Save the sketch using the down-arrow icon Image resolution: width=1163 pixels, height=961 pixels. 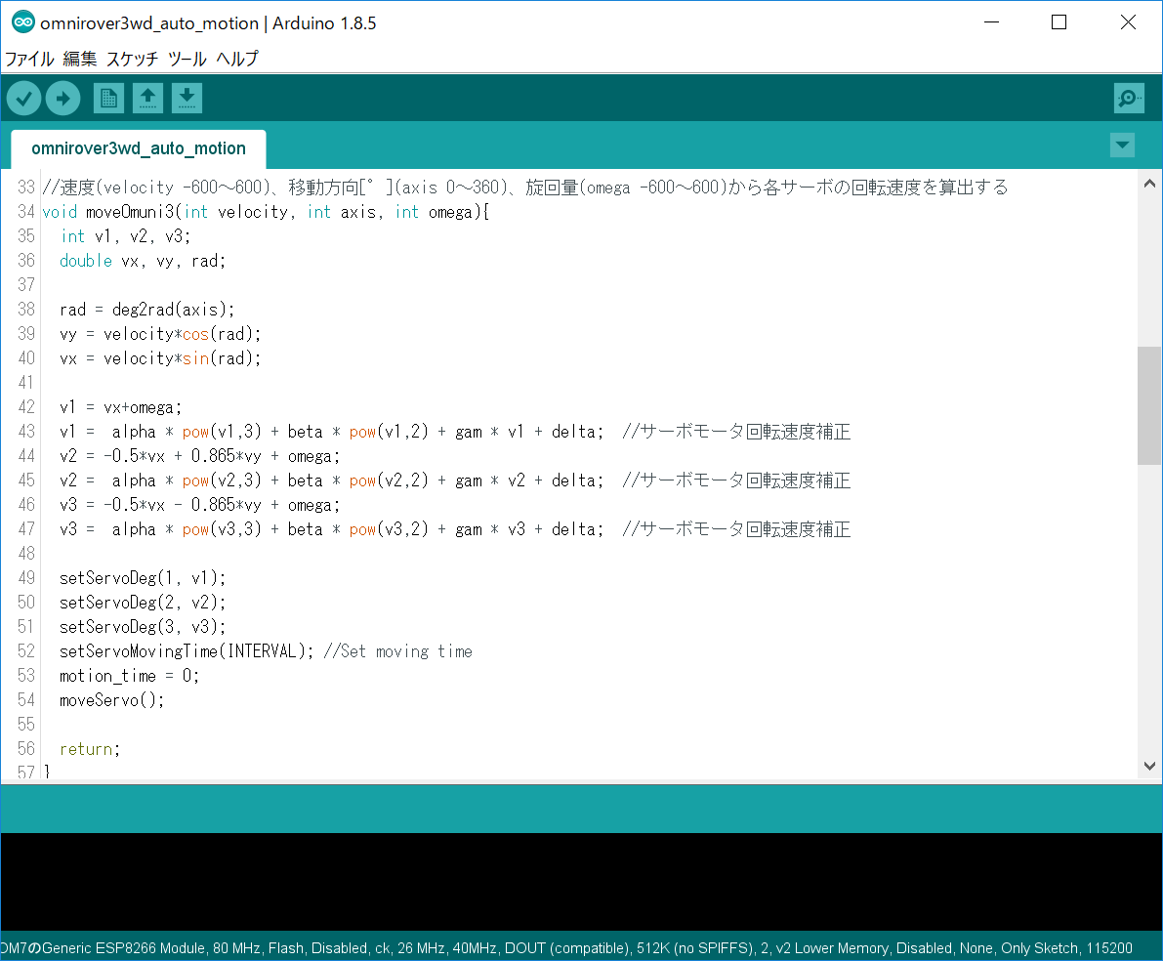187,98
